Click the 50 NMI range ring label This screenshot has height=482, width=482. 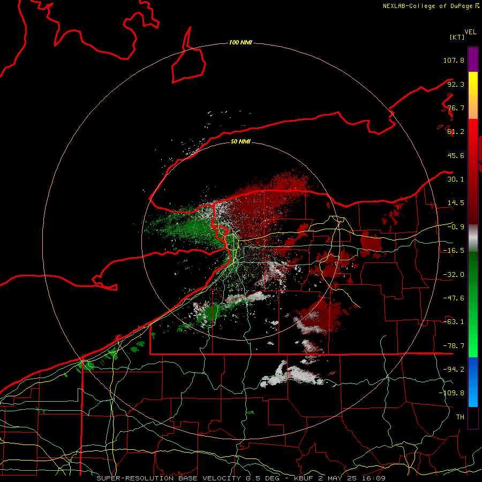(240, 142)
